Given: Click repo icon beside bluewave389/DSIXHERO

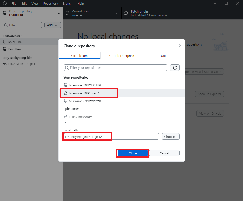Looking at the screenshot, I should point(66,85).
